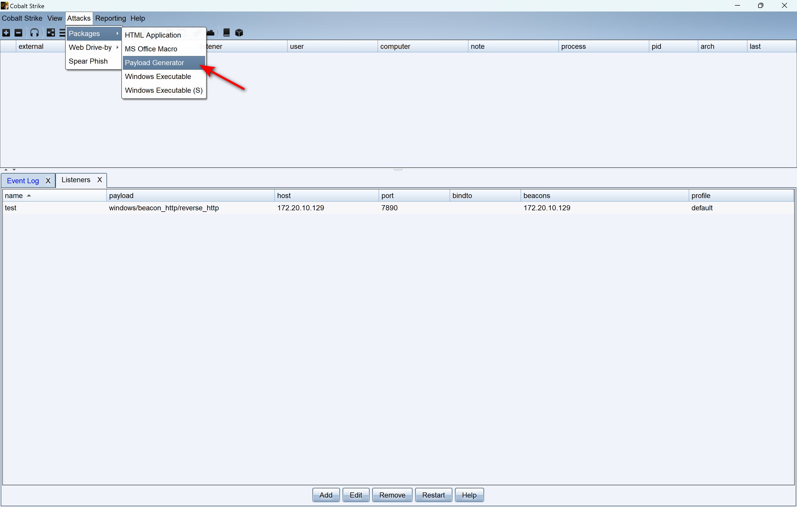797x507 pixels.
Task: Click the disconnect minus icon in toolbar
Action: (x=19, y=33)
